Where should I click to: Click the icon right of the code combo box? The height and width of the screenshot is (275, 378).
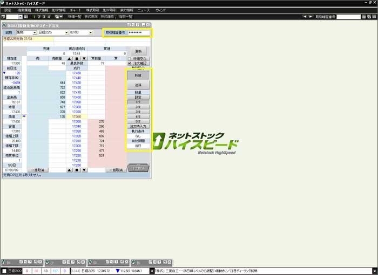coord(26,17)
